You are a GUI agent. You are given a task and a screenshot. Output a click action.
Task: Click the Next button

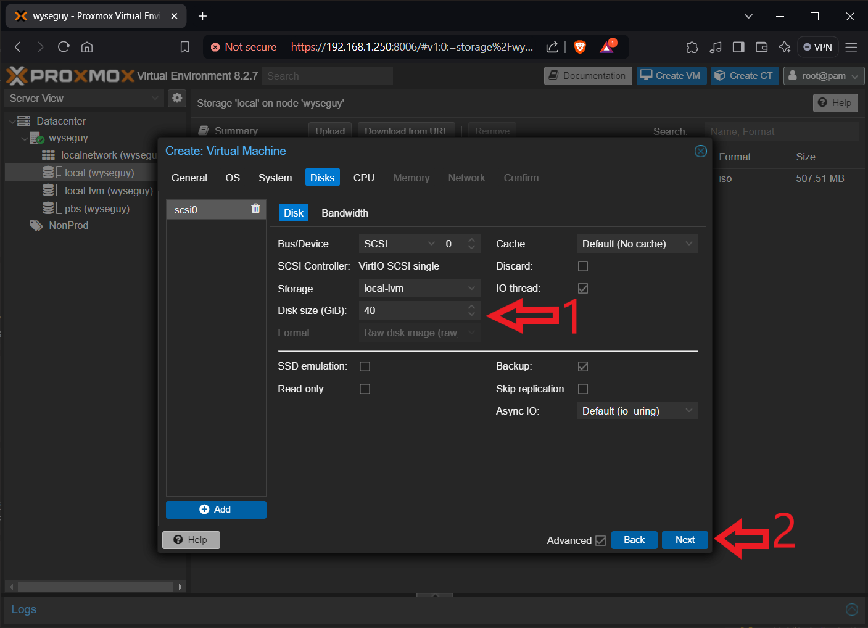click(x=685, y=540)
